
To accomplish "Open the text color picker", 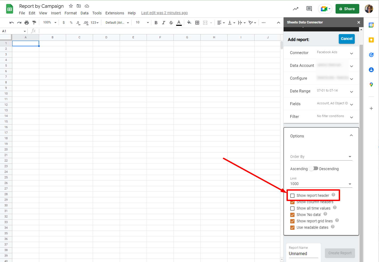I will [179, 23].
